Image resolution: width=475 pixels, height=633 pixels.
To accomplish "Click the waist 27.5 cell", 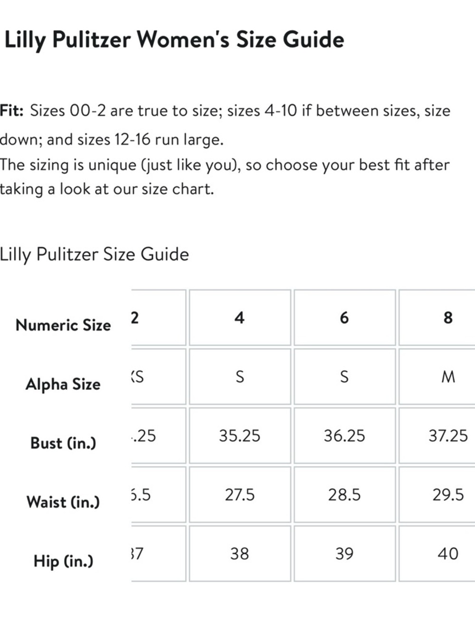I will point(240,494).
